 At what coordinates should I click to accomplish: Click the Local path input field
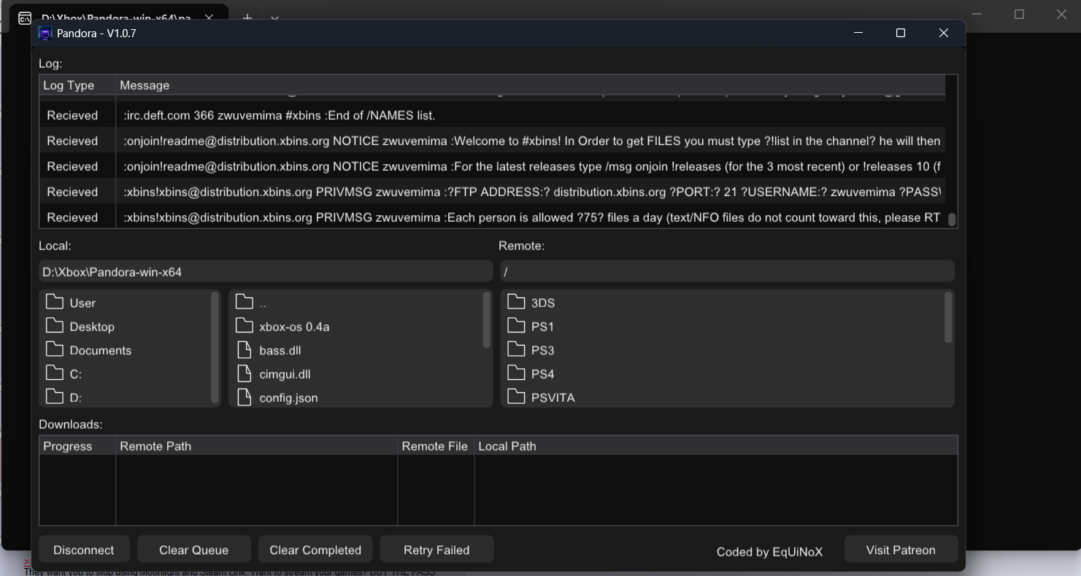pyautogui.click(x=266, y=271)
